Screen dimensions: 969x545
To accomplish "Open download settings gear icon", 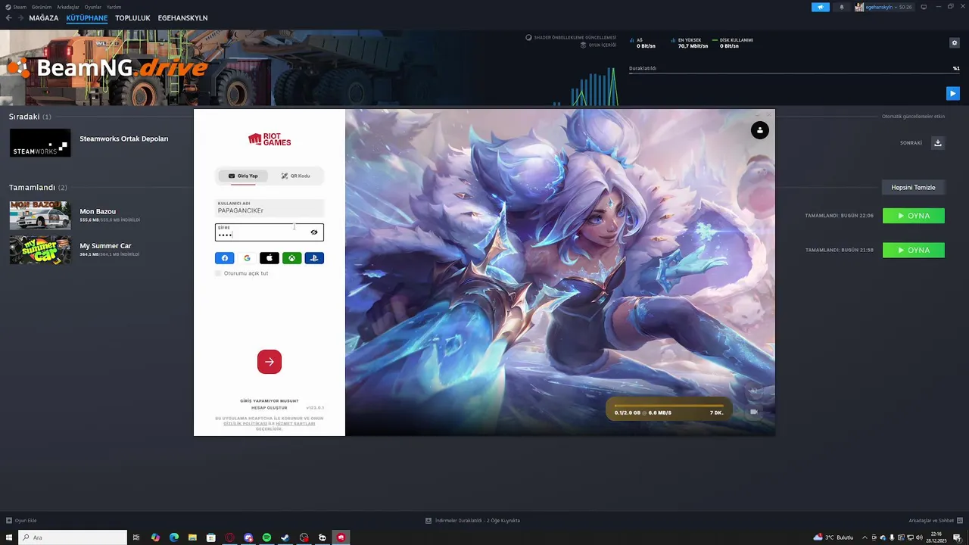I will coord(954,42).
